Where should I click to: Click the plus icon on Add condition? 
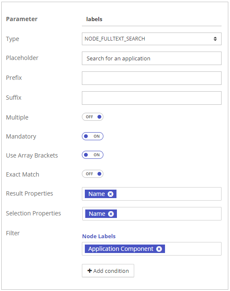[x=89, y=271]
